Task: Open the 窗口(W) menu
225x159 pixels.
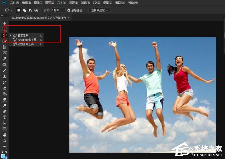Action: coord(120,2)
